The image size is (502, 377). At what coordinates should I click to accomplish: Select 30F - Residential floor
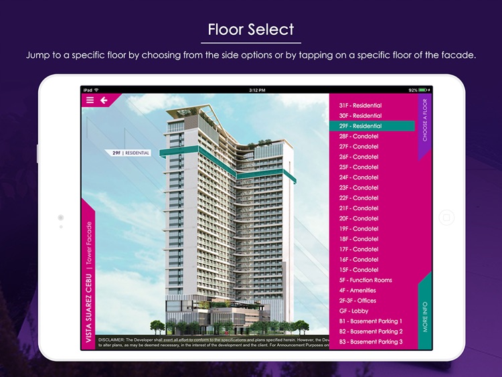[x=360, y=116]
